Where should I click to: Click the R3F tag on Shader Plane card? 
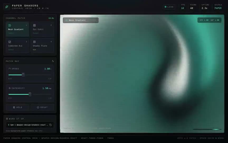[x=35, y=50]
